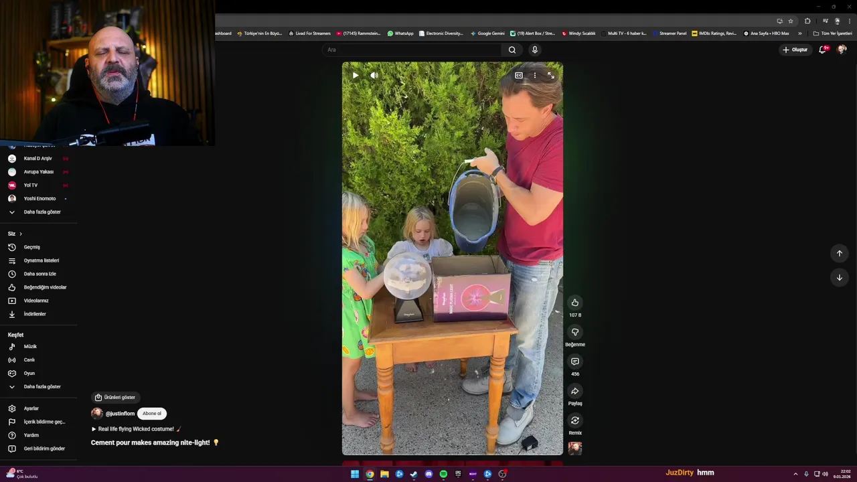The width and height of the screenshot is (857, 482).
Task: Open Avrupa Yakası subscription channel
Action: pos(38,172)
